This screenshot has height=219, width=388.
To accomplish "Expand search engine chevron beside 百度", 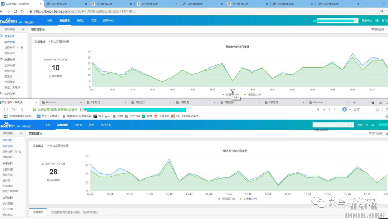I will pyautogui.click(x=350, y=109).
